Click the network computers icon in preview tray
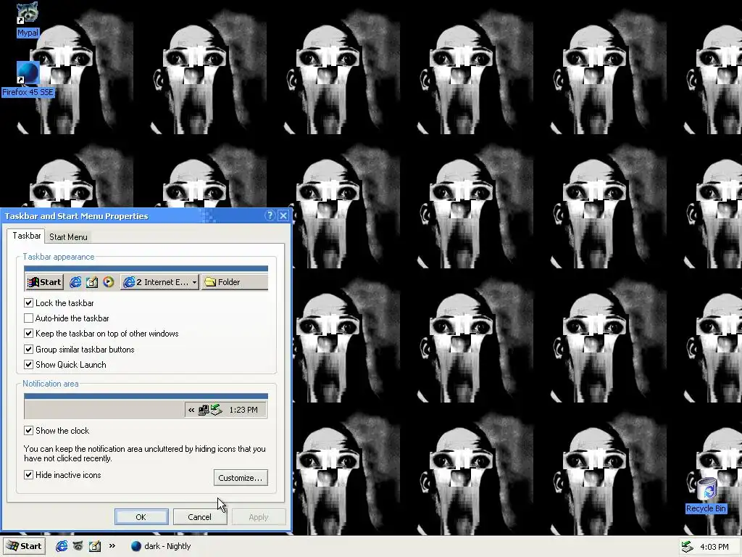The image size is (742, 557). click(x=204, y=410)
